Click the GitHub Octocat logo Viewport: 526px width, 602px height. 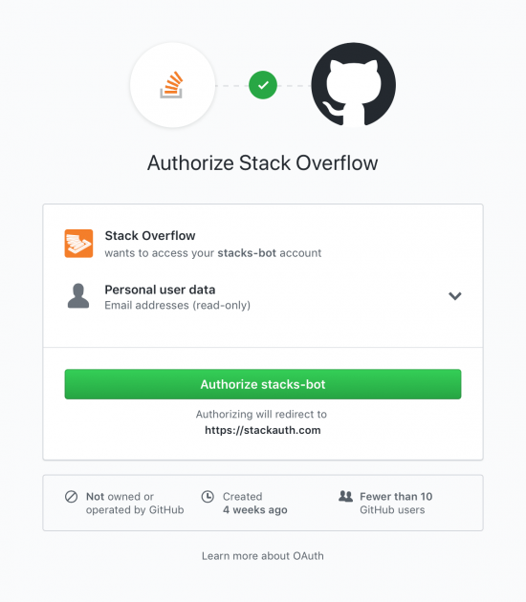coord(354,84)
